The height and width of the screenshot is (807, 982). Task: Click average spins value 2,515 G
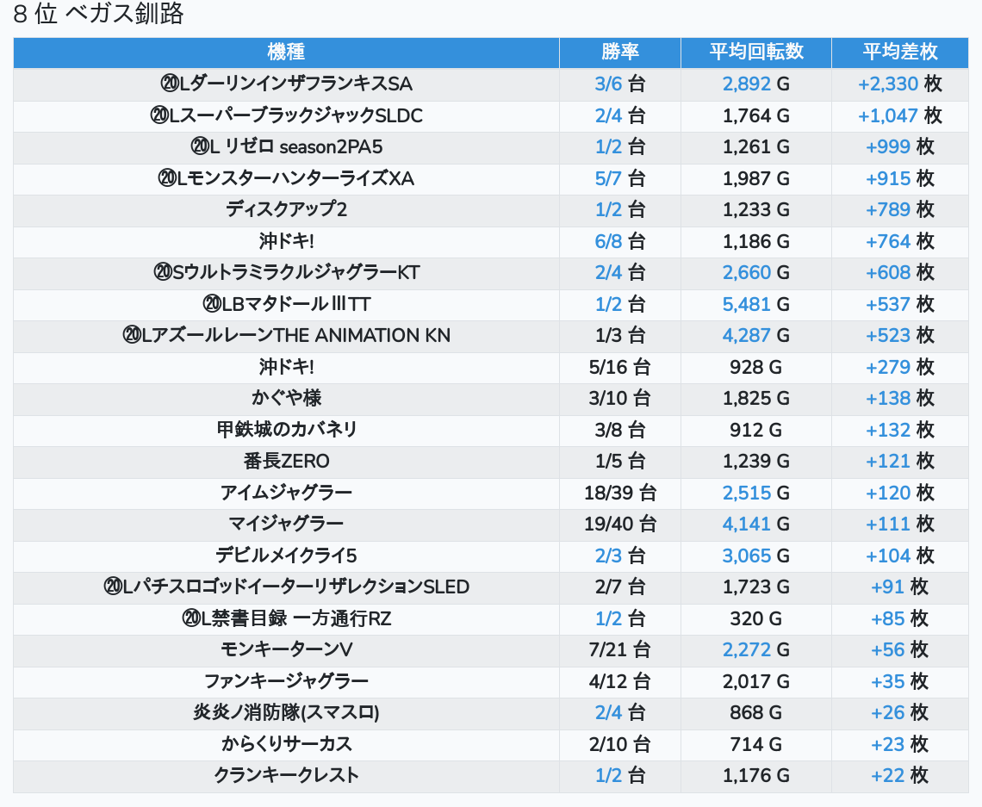pyautogui.click(x=756, y=493)
